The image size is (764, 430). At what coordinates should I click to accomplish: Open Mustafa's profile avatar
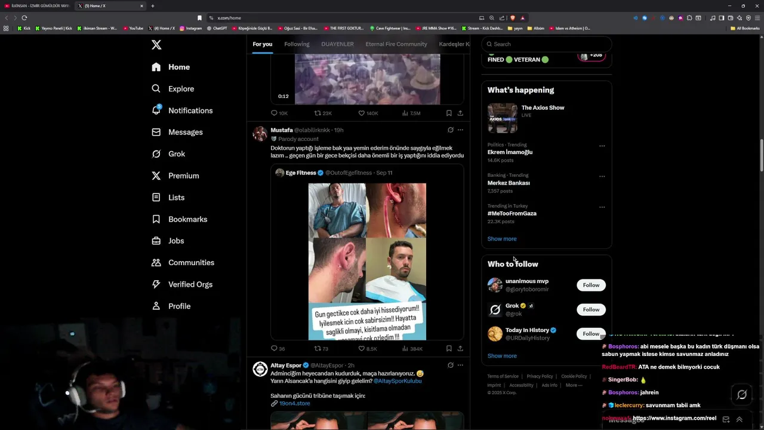260,133
